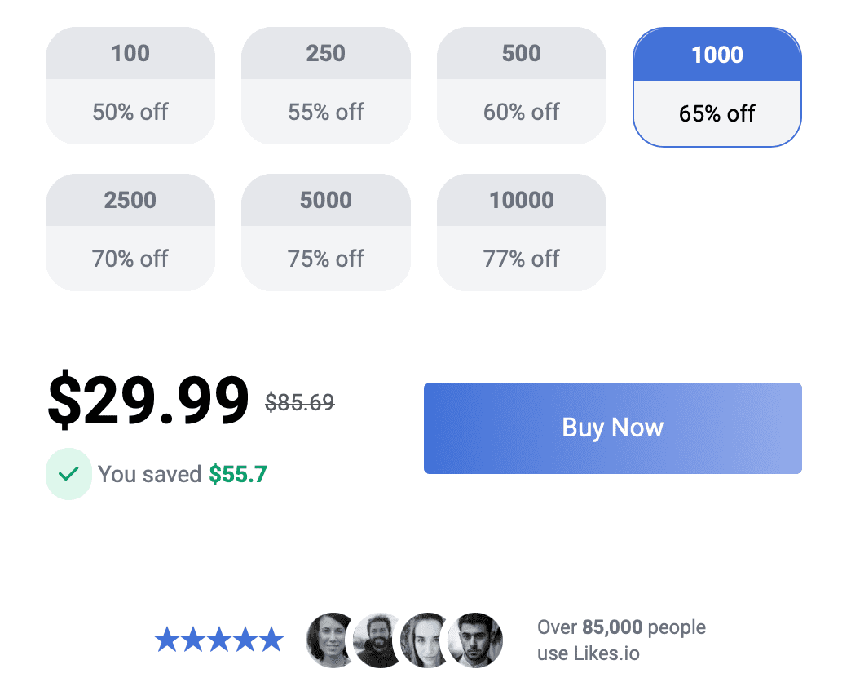Choose the 250 likes option
Viewport: 851px width, 700px height.
[x=326, y=86]
